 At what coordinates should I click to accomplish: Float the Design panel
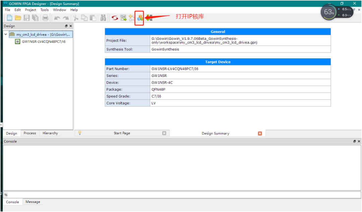click(x=66, y=26)
